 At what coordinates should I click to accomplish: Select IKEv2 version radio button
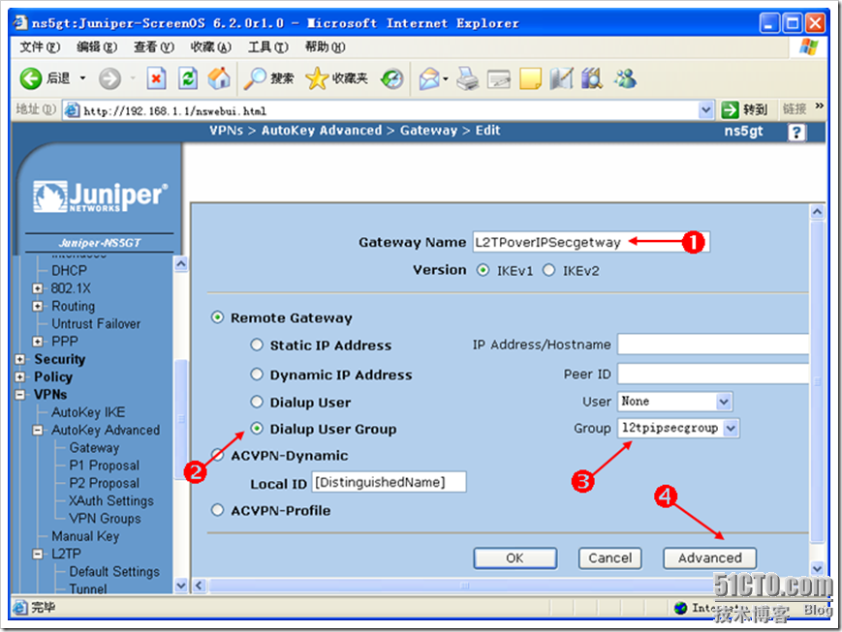[548, 270]
